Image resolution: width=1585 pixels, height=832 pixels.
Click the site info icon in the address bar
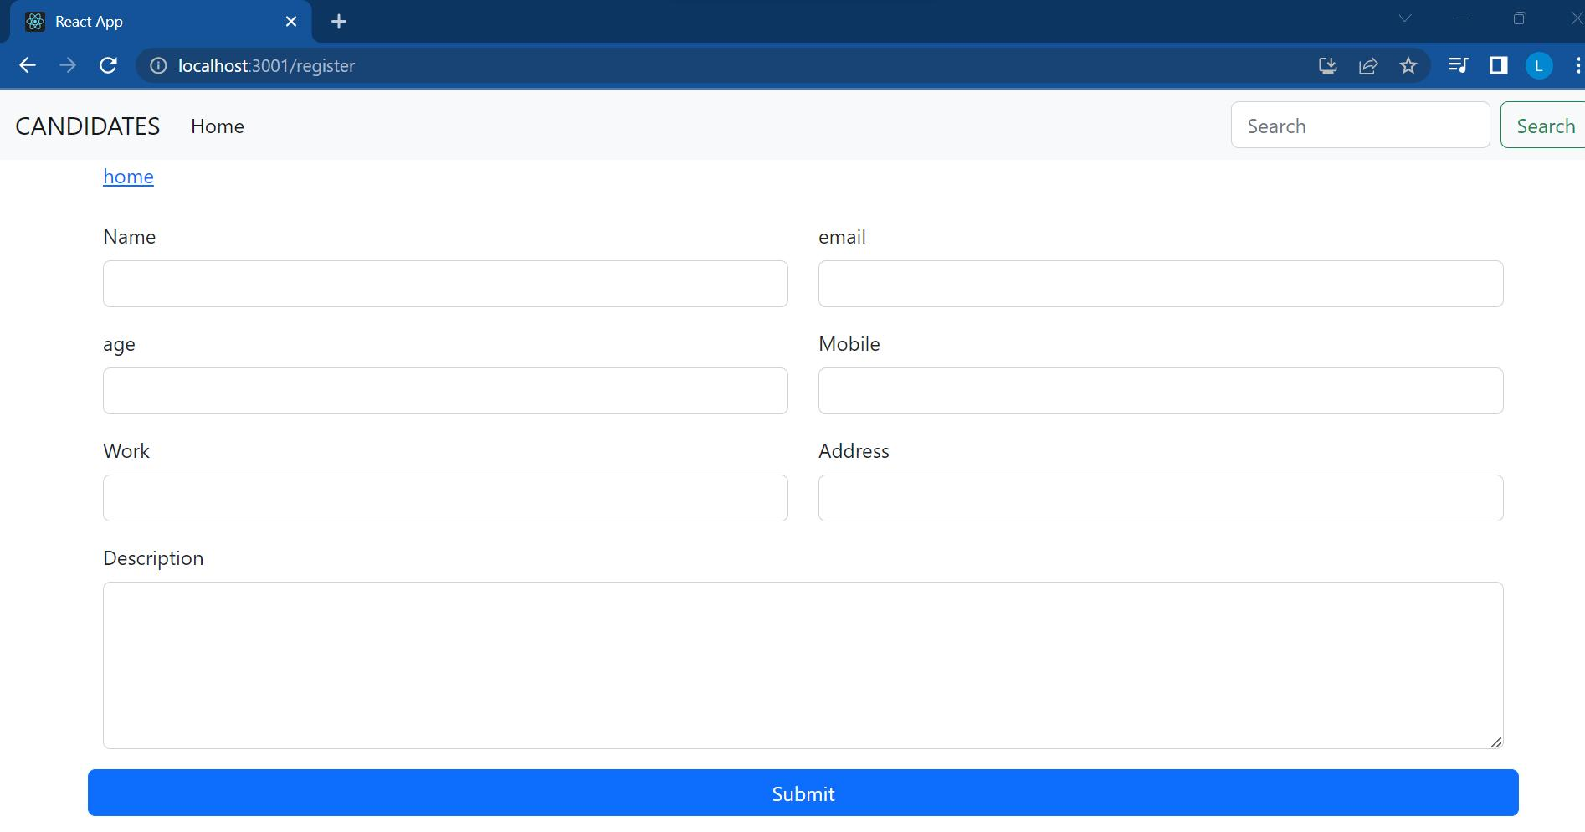[x=156, y=65]
